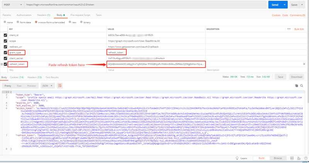Uncheck the grant_type parameter row

(5, 53)
